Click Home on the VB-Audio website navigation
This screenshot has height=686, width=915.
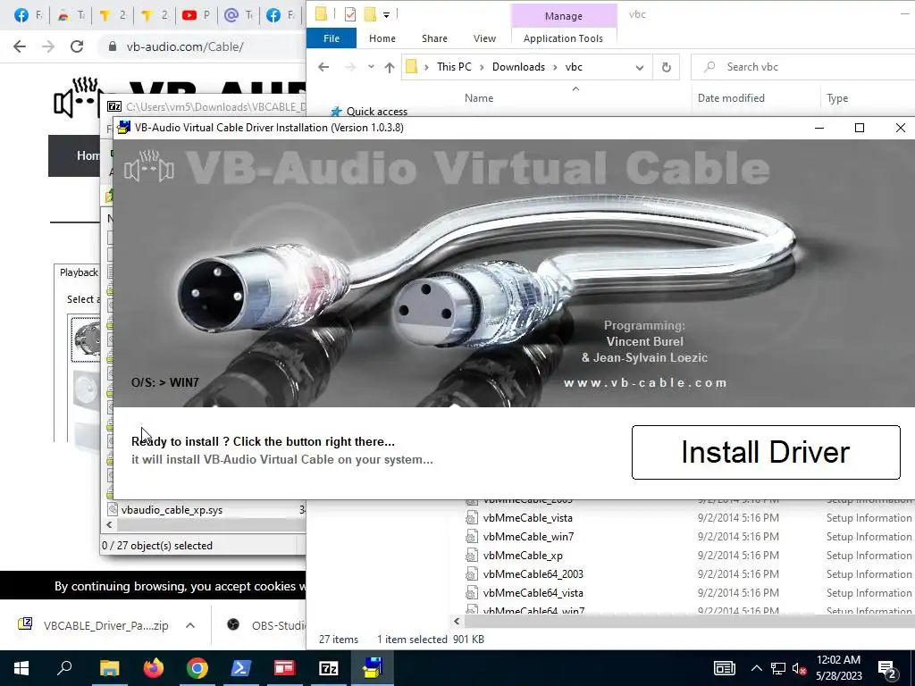coord(88,155)
